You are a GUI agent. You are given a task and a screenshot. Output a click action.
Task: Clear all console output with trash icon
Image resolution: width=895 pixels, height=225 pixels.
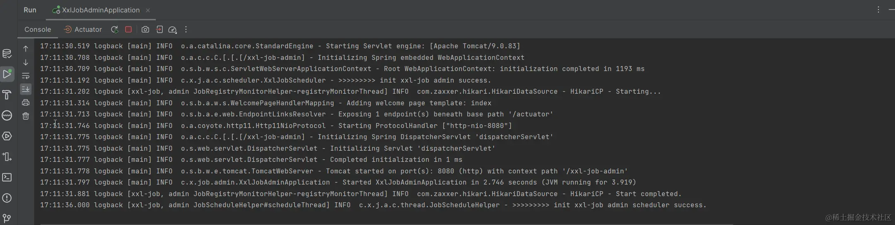26,116
